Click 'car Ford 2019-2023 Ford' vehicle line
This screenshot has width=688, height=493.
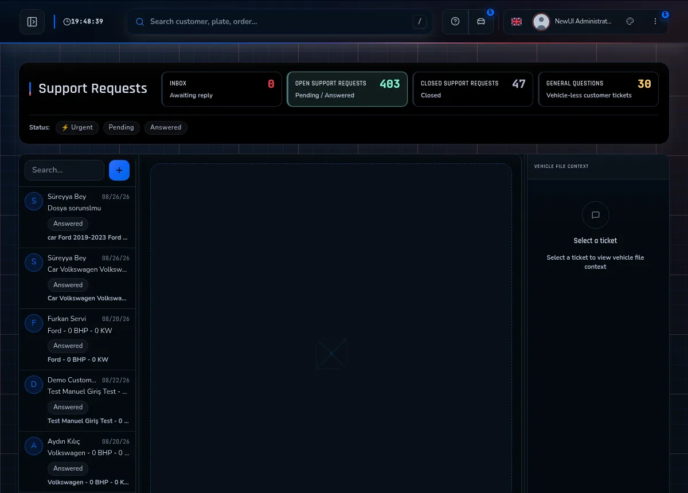pyautogui.click(x=88, y=237)
